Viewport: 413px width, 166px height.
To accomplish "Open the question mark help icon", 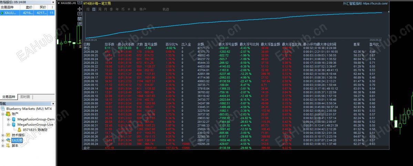I will coord(80,14).
